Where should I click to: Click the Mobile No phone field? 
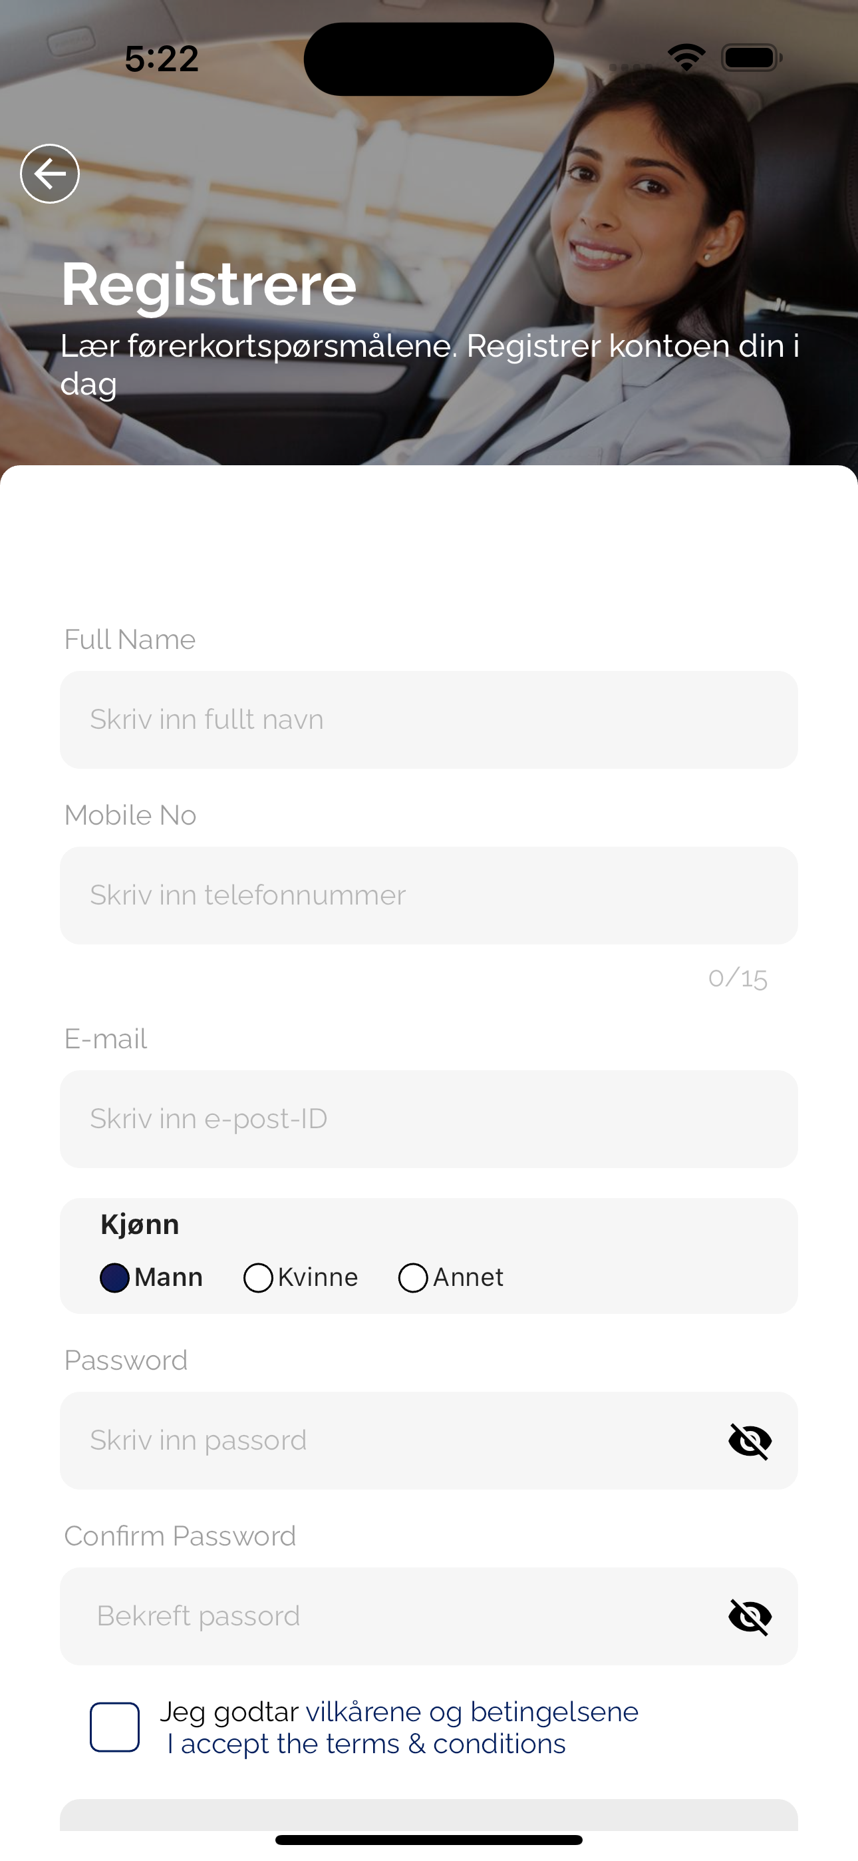(x=428, y=895)
